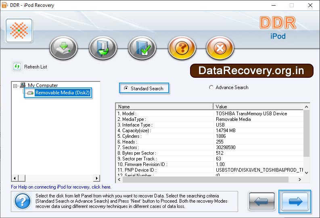
Task: Click the table's scroll down arrow
Action: pos(306,173)
